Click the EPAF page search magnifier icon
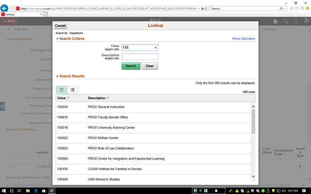Image resolution: width=311 pixels, height=194 pixels. tap(286, 21)
